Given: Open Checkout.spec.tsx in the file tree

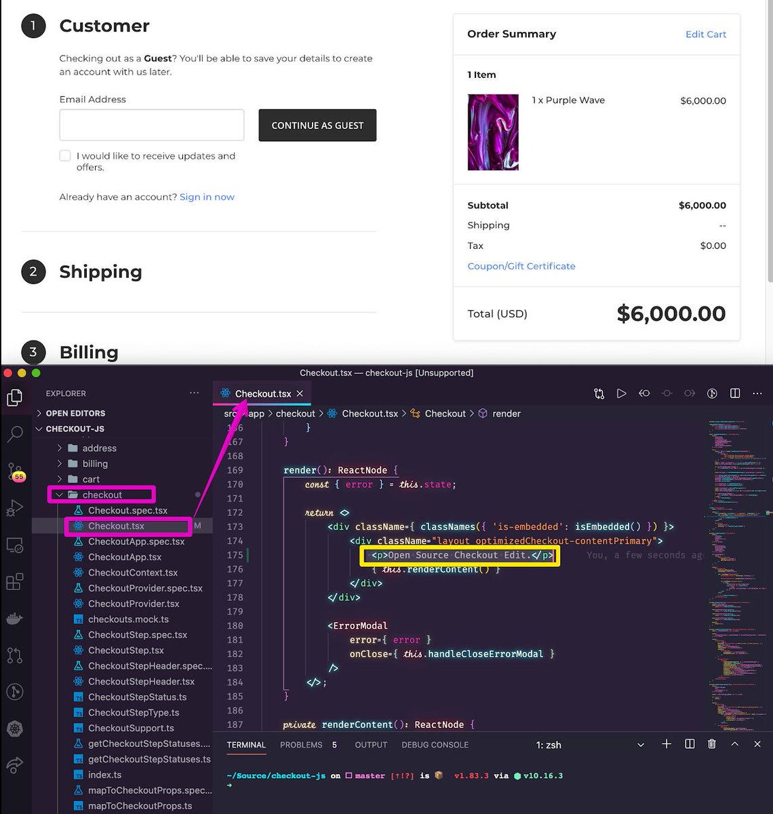Looking at the screenshot, I should (127, 510).
